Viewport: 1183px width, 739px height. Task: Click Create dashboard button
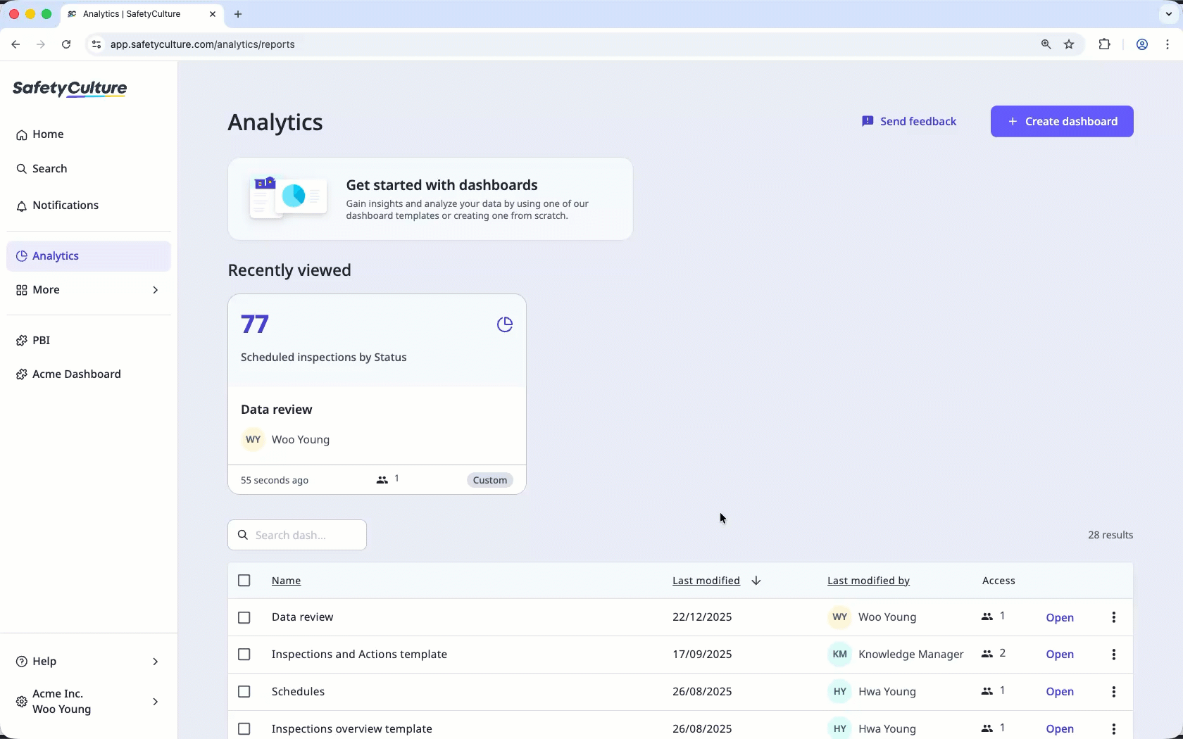coord(1062,122)
